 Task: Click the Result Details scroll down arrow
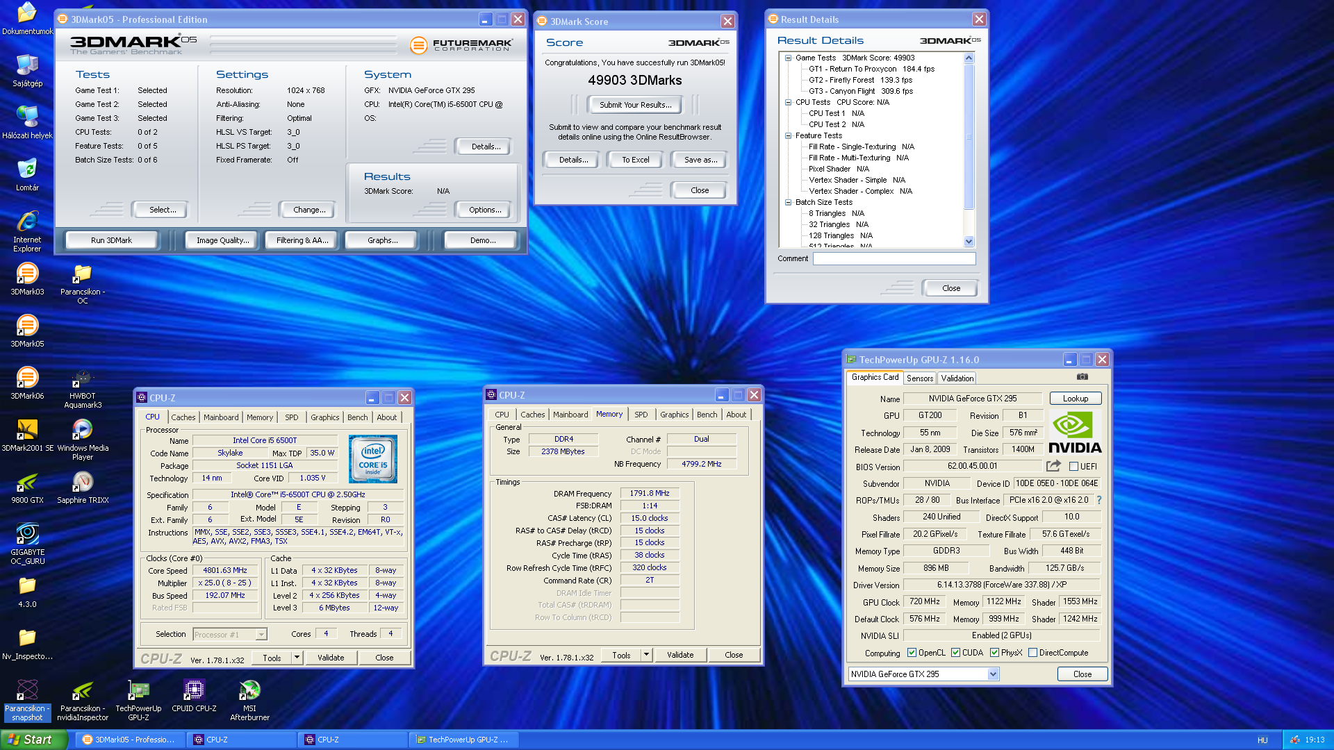[x=969, y=242]
